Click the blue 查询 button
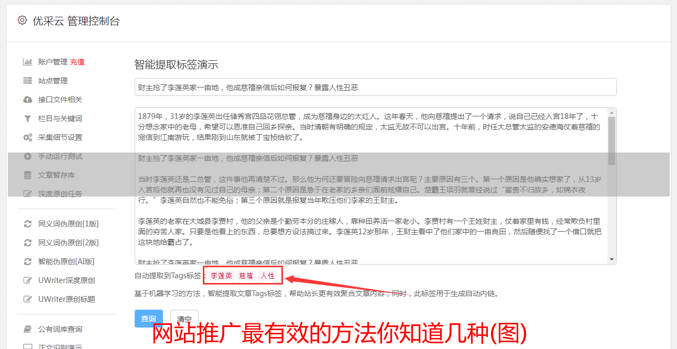 tap(149, 319)
